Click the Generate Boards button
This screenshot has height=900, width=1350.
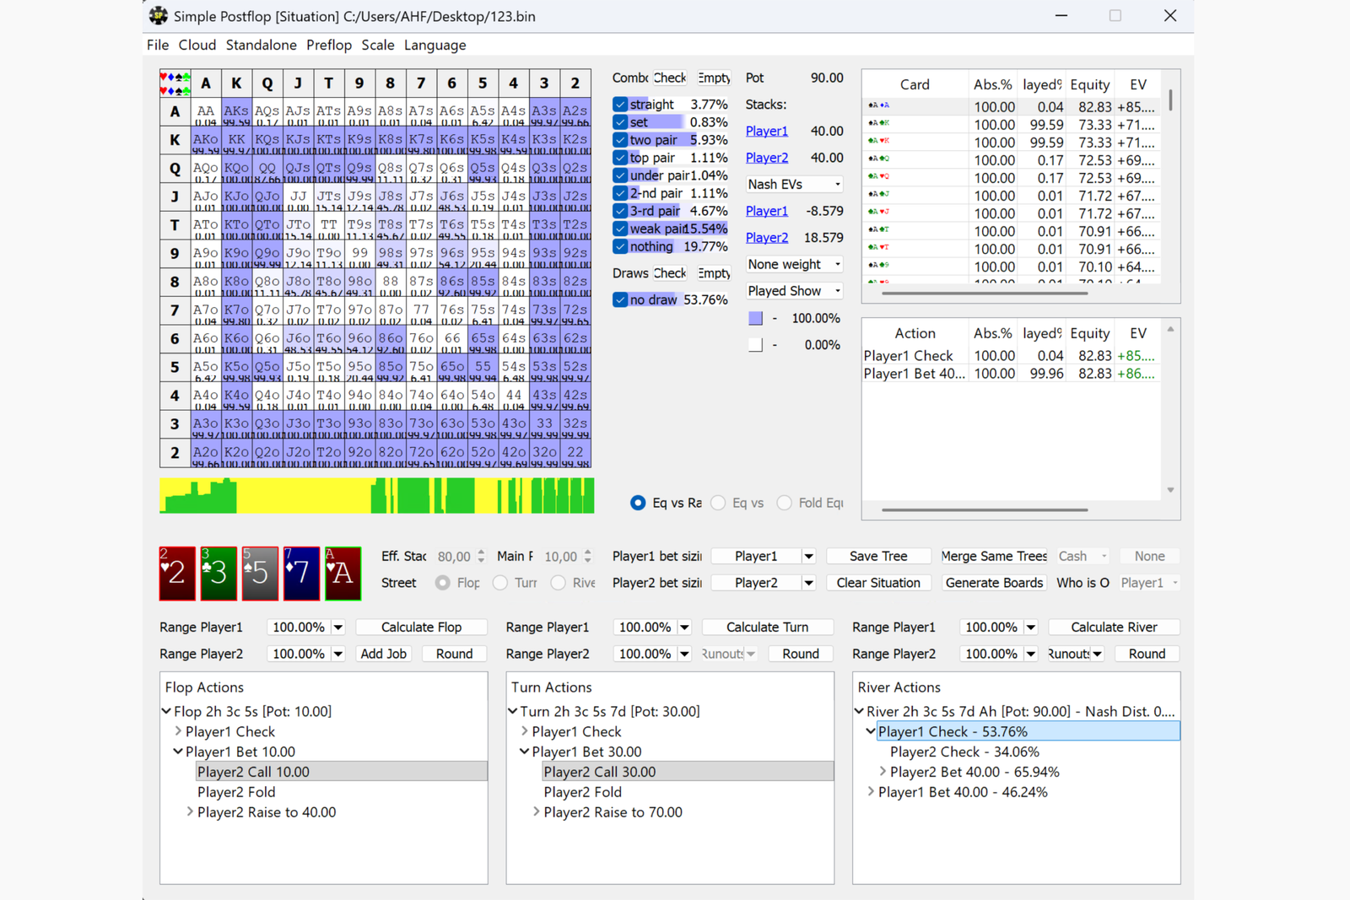click(x=994, y=583)
